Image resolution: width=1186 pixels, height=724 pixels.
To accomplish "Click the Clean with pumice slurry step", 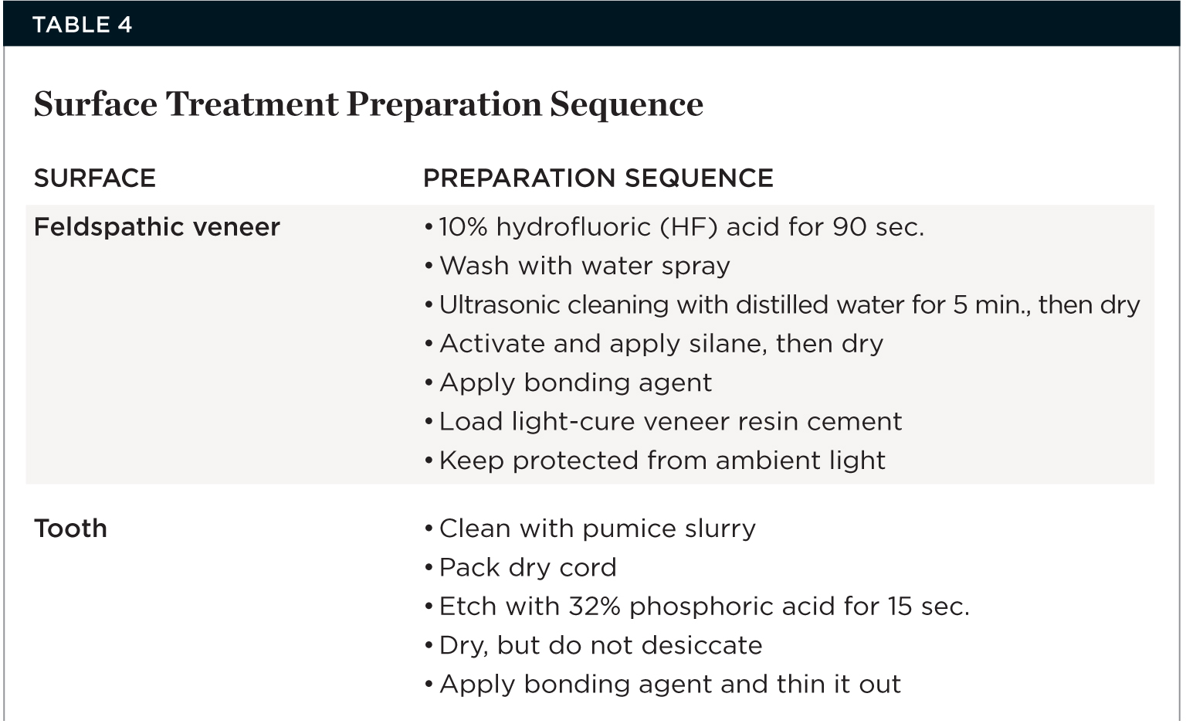I will point(597,529).
